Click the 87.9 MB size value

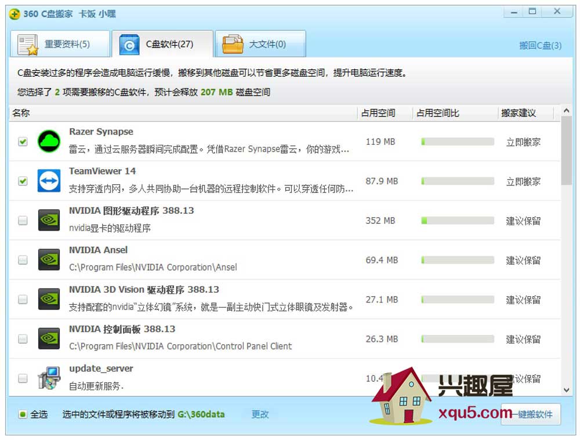point(382,181)
